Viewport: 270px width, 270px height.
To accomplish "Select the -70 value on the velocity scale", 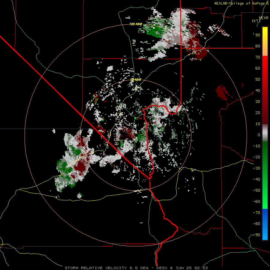I will pyautogui.click(x=256, y=213).
